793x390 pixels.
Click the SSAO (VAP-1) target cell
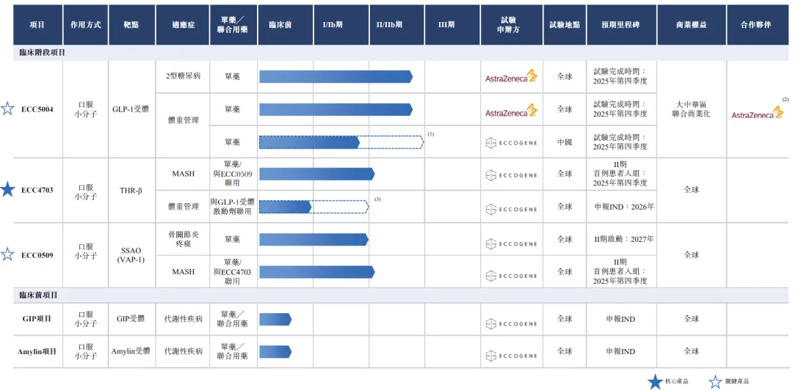pos(131,255)
